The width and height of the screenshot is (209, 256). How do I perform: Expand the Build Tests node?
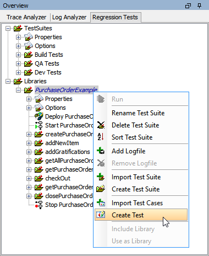tap(18, 55)
